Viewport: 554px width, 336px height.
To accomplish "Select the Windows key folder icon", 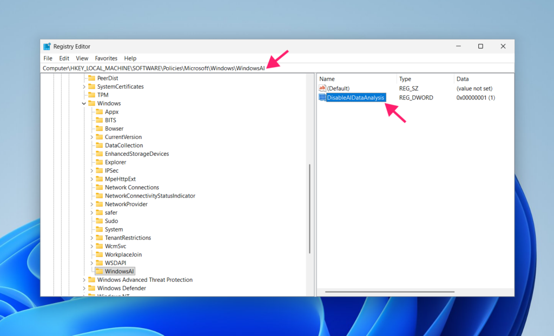I will point(92,103).
